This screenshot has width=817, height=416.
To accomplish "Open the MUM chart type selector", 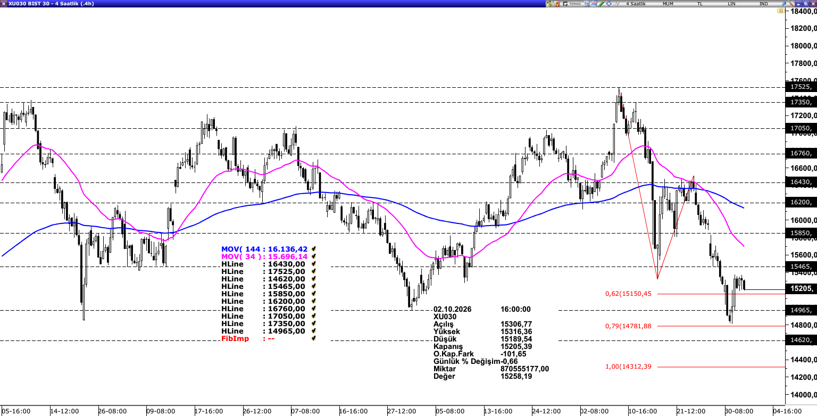I will [668, 4].
